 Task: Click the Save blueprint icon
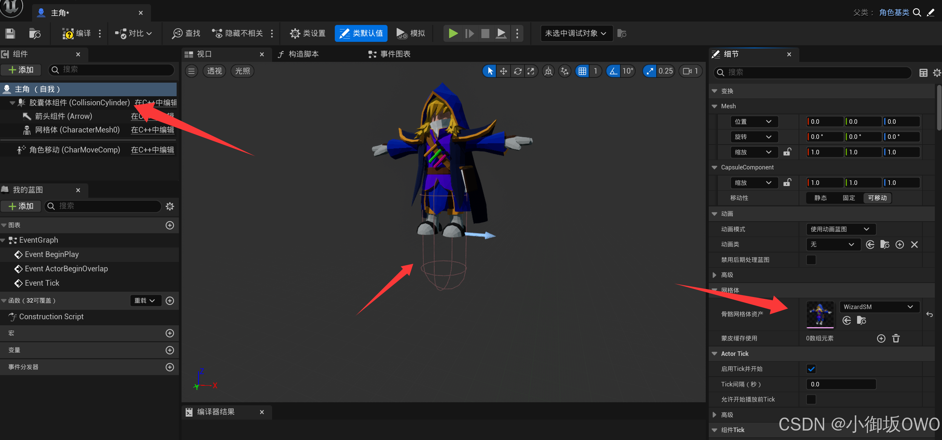pyautogui.click(x=10, y=34)
